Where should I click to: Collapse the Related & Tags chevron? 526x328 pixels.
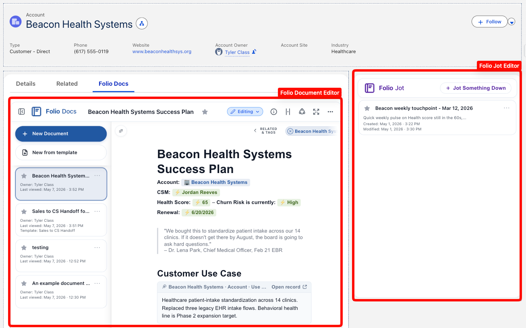pyautogui.click(x=255, y=131)
